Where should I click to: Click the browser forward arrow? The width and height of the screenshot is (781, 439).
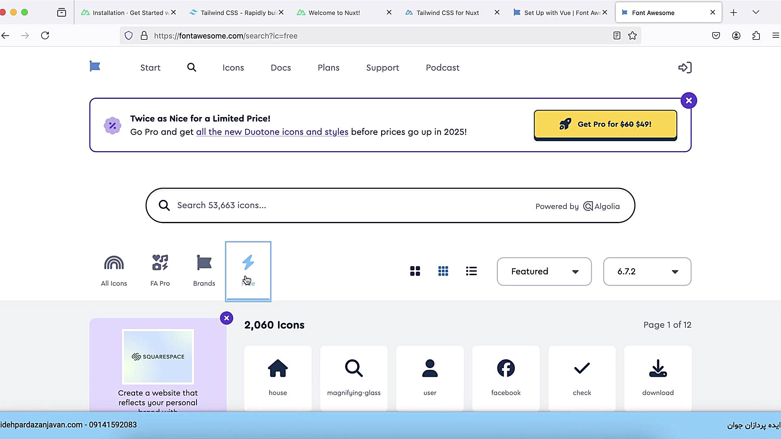click(x=25, y=36)
